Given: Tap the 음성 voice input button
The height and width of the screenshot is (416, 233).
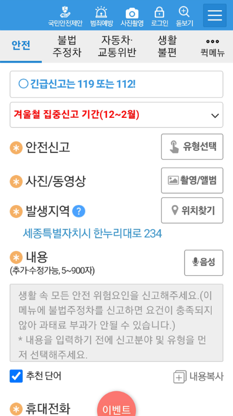Looking at the screenshot, I should click(x=204, y=263).
